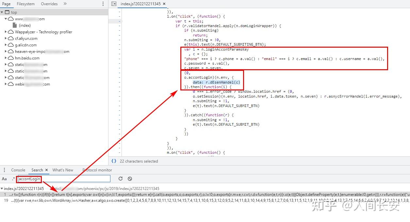Switch to the Console drawer tab
Image resolution: width=410 pixels, height=222 pixels.
point(18,170)
